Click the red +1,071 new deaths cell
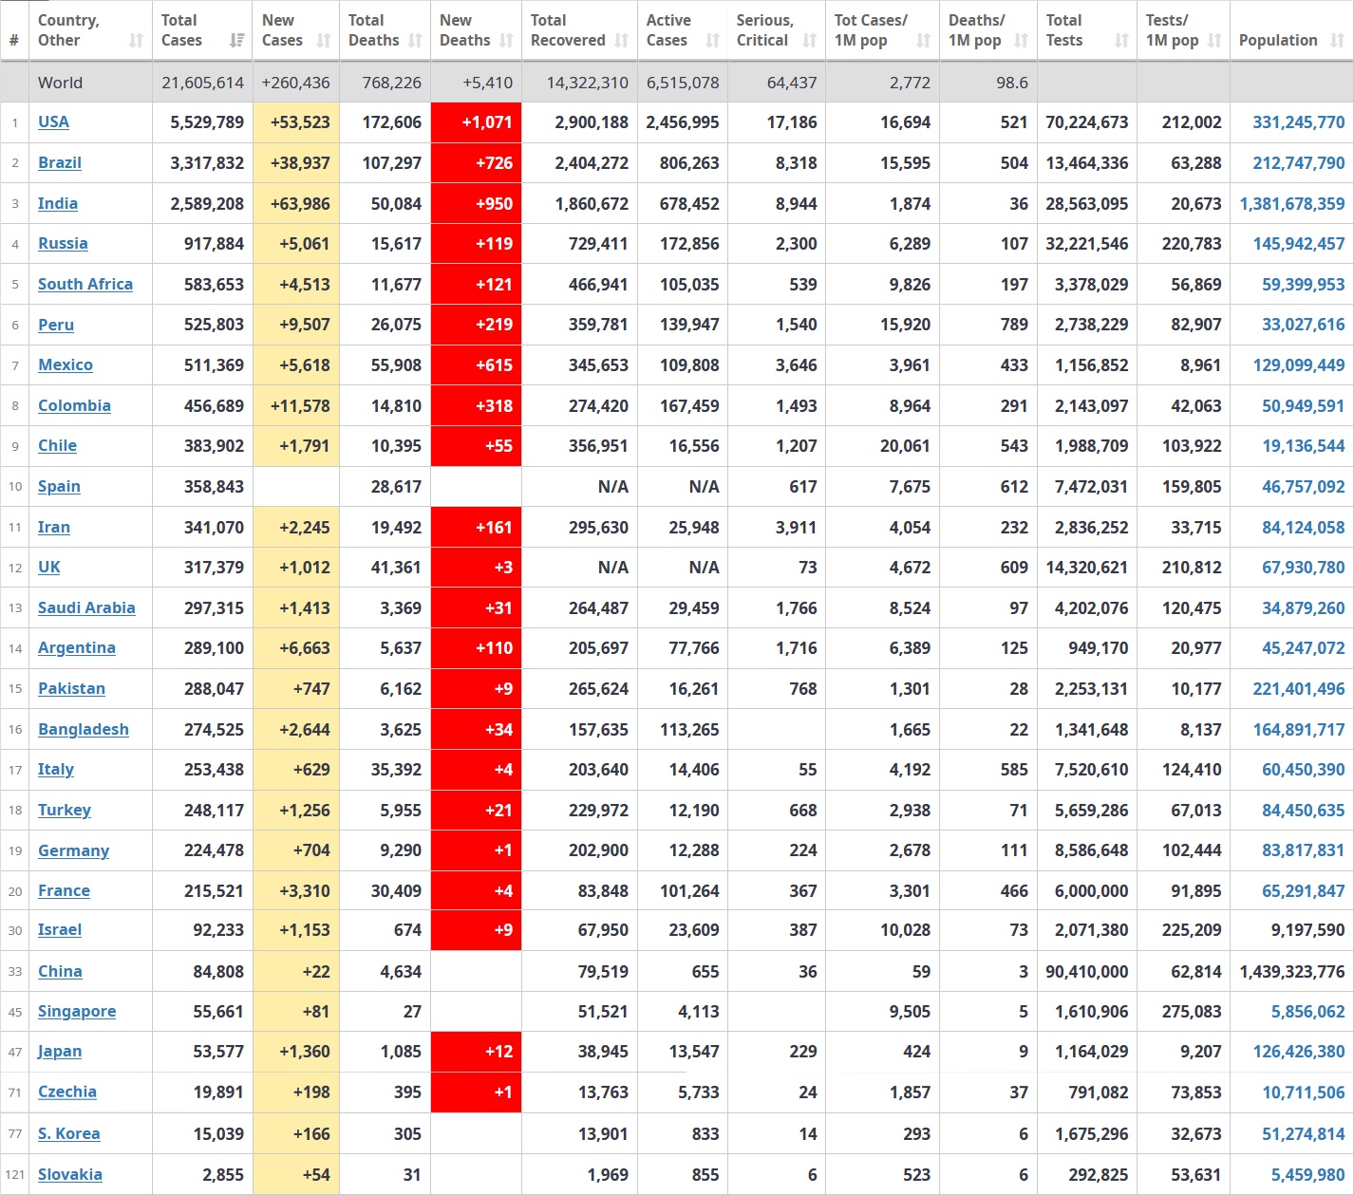 click(x=477, y=122)
